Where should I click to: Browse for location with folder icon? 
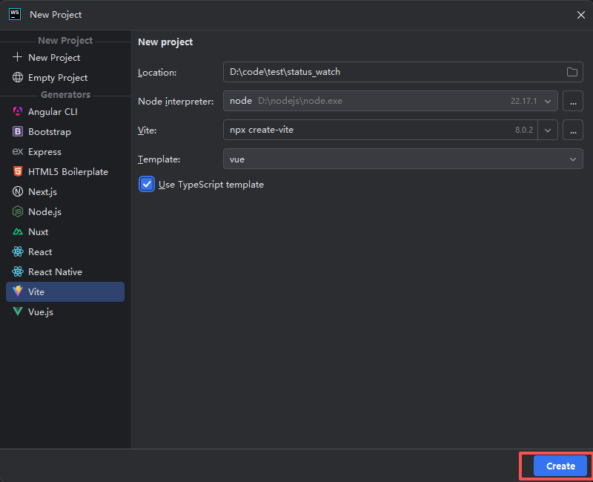tap(572, 72)
